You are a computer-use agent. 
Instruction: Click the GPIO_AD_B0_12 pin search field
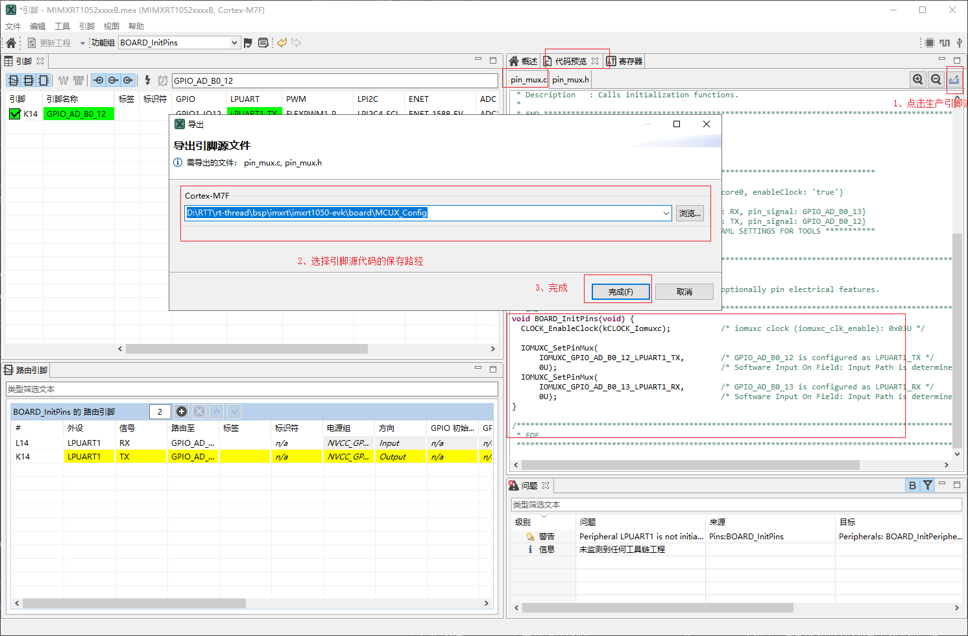point(334,80)
